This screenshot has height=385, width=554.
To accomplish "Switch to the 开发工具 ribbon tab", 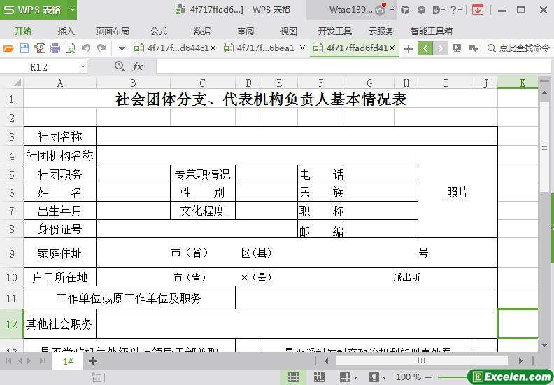I will coord(334,31).
